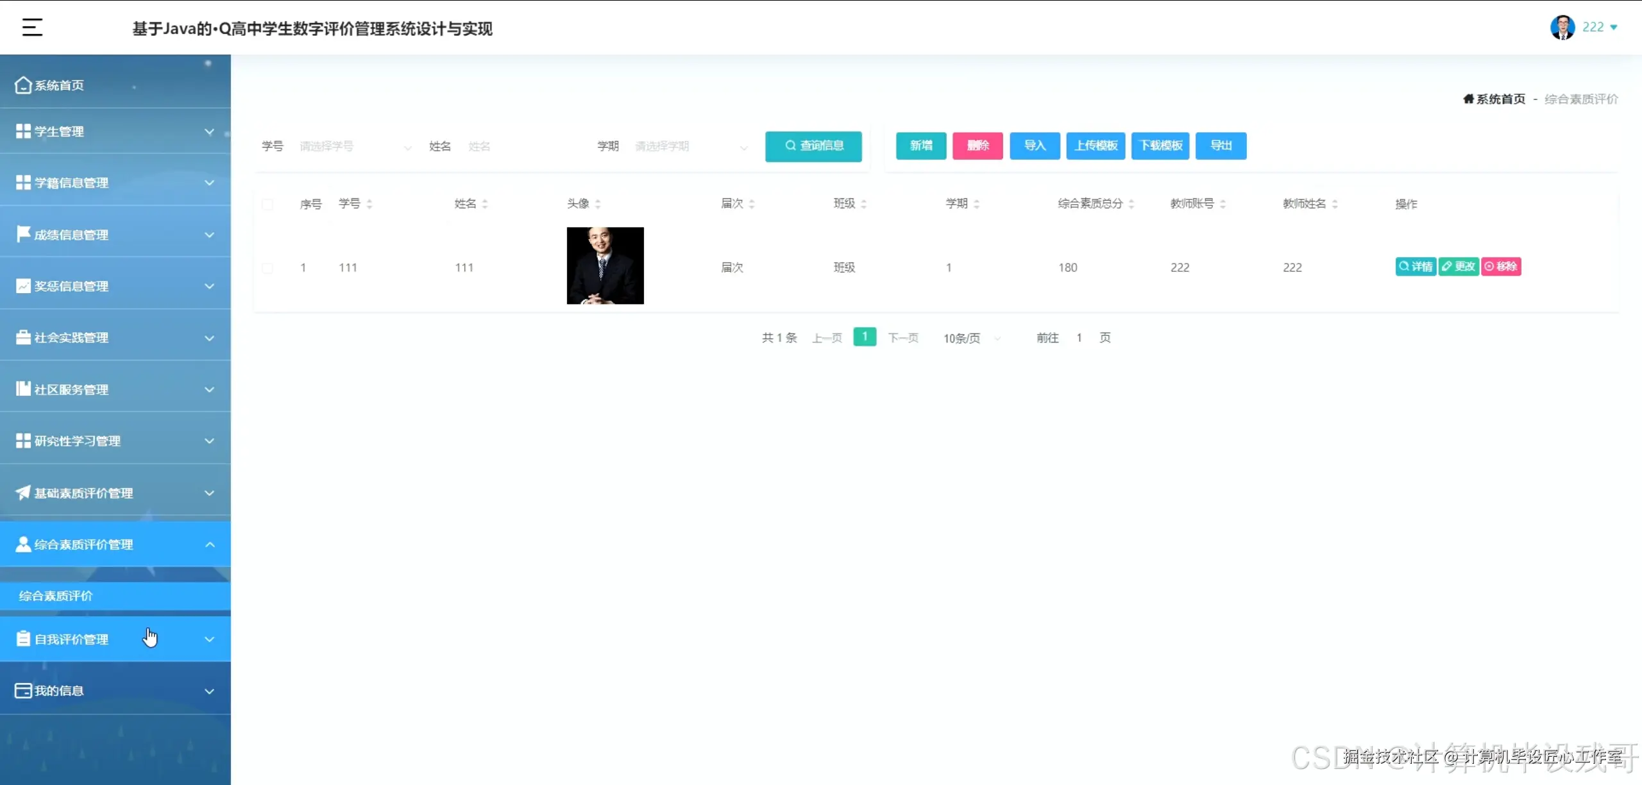The width and height of the screenshot is (1642, 785).
Task: Click the briefcase icon for 社会实践管理
Action: (23, 337)
